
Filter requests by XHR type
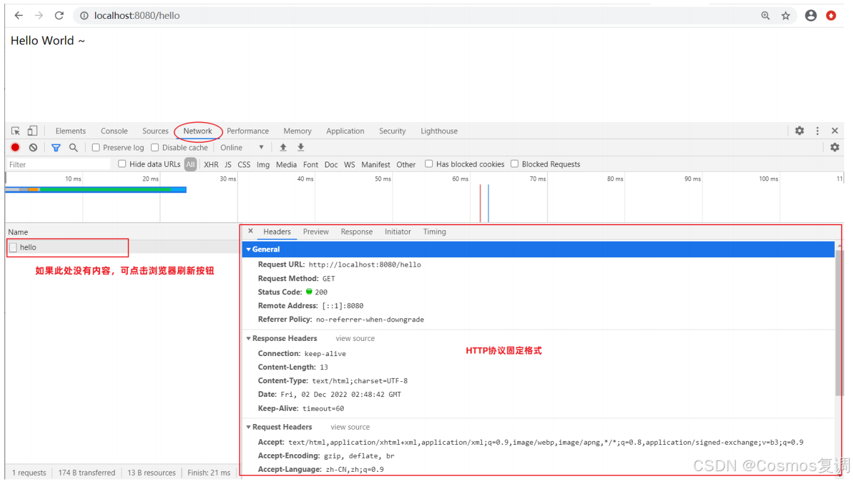(211, 164)
